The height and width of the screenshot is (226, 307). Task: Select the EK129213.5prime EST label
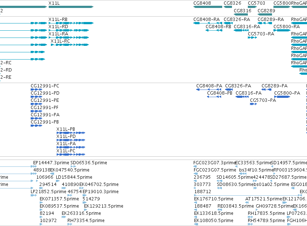point(104,207)
